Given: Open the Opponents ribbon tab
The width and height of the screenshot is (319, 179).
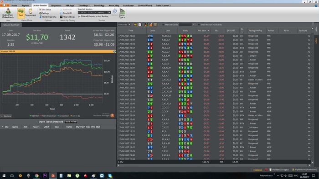Looking at the screenshot, I should [56, 5].
